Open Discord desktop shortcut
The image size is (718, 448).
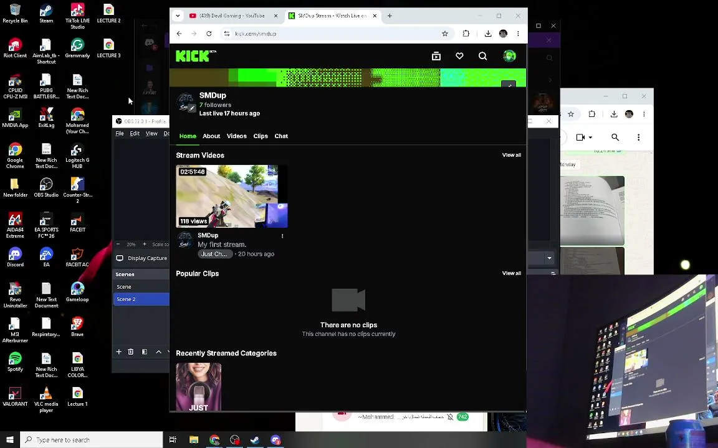15,258
